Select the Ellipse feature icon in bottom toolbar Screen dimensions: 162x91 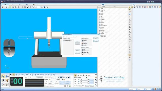click(x=38, y=75)
